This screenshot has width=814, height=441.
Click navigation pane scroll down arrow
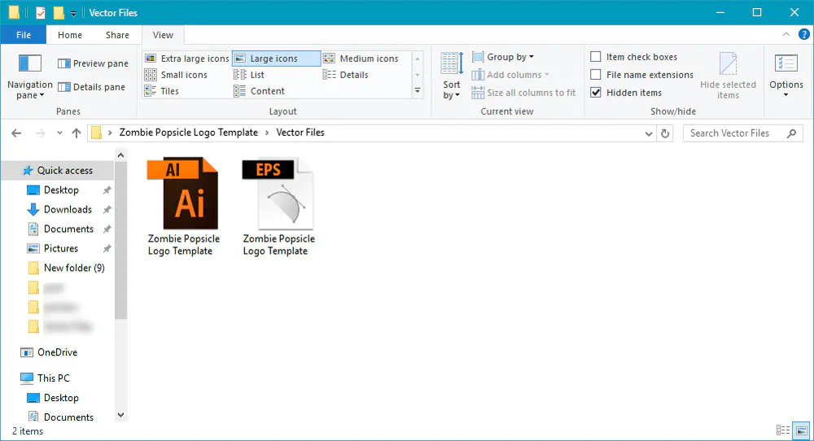pyautogui.click(x=120, y=415)
